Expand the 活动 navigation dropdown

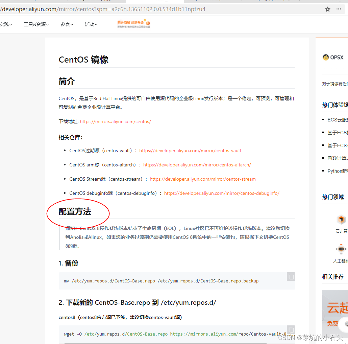pyautogui.click(x=91, y=24)
